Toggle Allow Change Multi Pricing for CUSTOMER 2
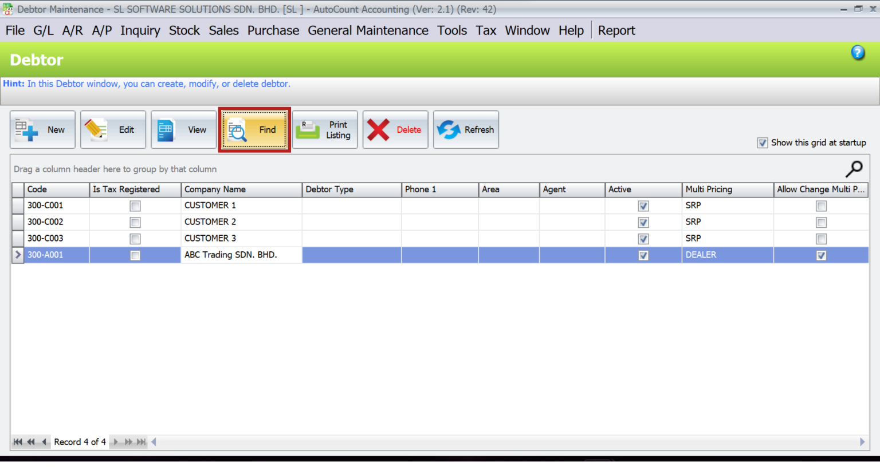 (x=822, y=223)
